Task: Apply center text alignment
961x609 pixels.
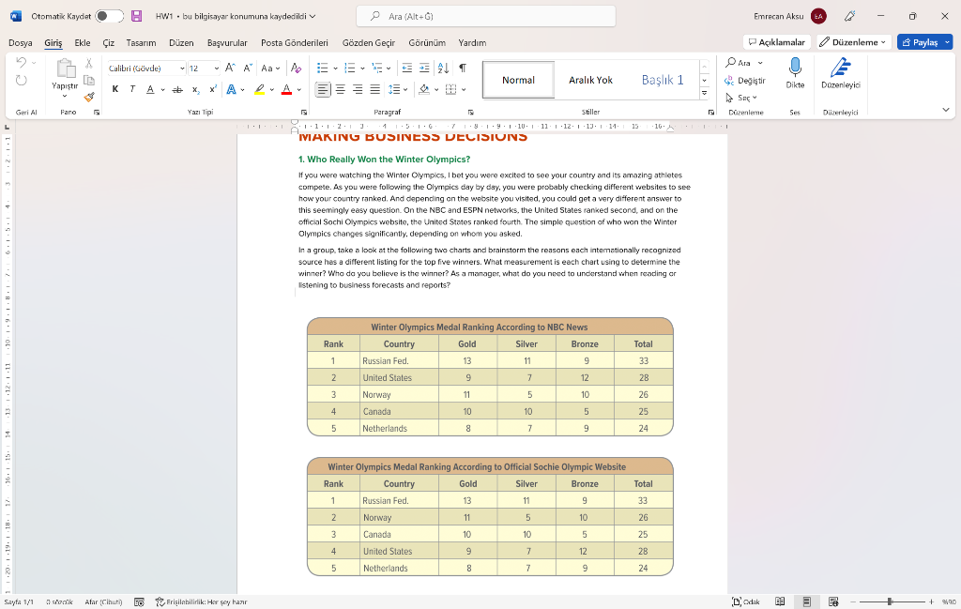Action: point(341,89)
